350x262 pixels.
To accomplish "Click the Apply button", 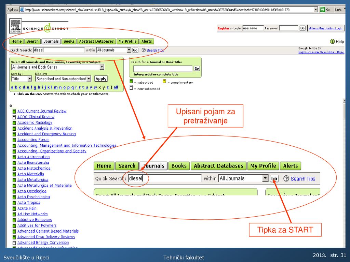I will (x=101, y=79).
